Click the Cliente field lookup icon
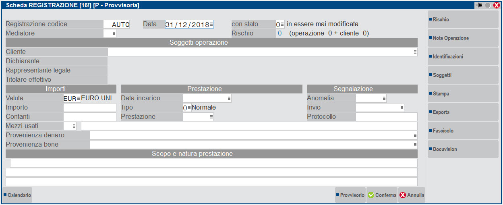The height and width of the screenshot is (205, 503). [x=415, y=52]
